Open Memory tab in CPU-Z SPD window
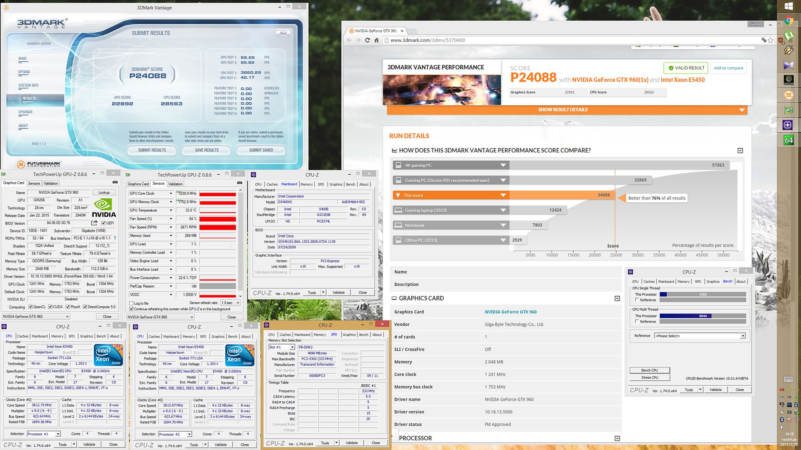This screenshot has width=801, height=450. (320, 335)
